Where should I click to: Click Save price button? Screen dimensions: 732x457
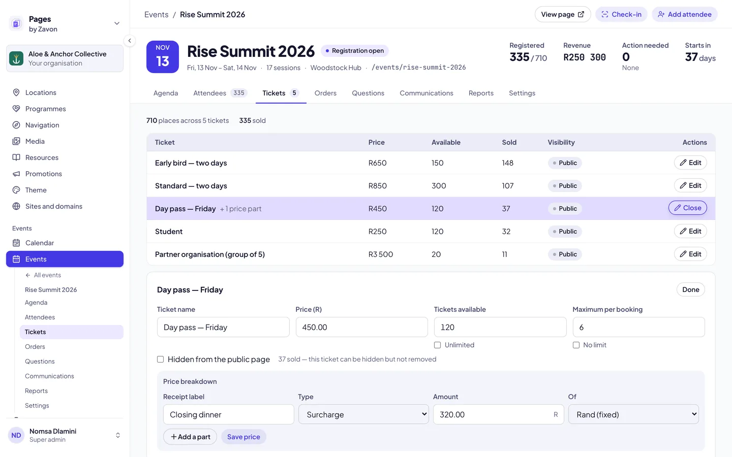[243, 437]
